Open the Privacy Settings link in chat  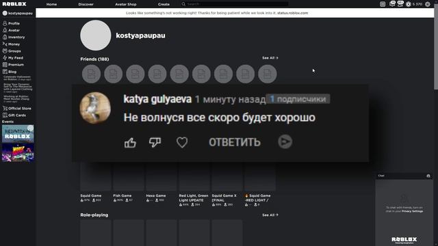[x=412, y=211]
